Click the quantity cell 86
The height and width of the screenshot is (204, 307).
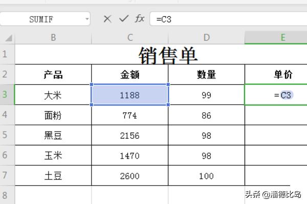pos(206,115)
